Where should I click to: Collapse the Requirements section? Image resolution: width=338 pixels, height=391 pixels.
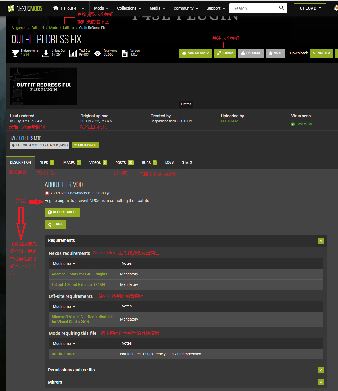coord(321,241)
